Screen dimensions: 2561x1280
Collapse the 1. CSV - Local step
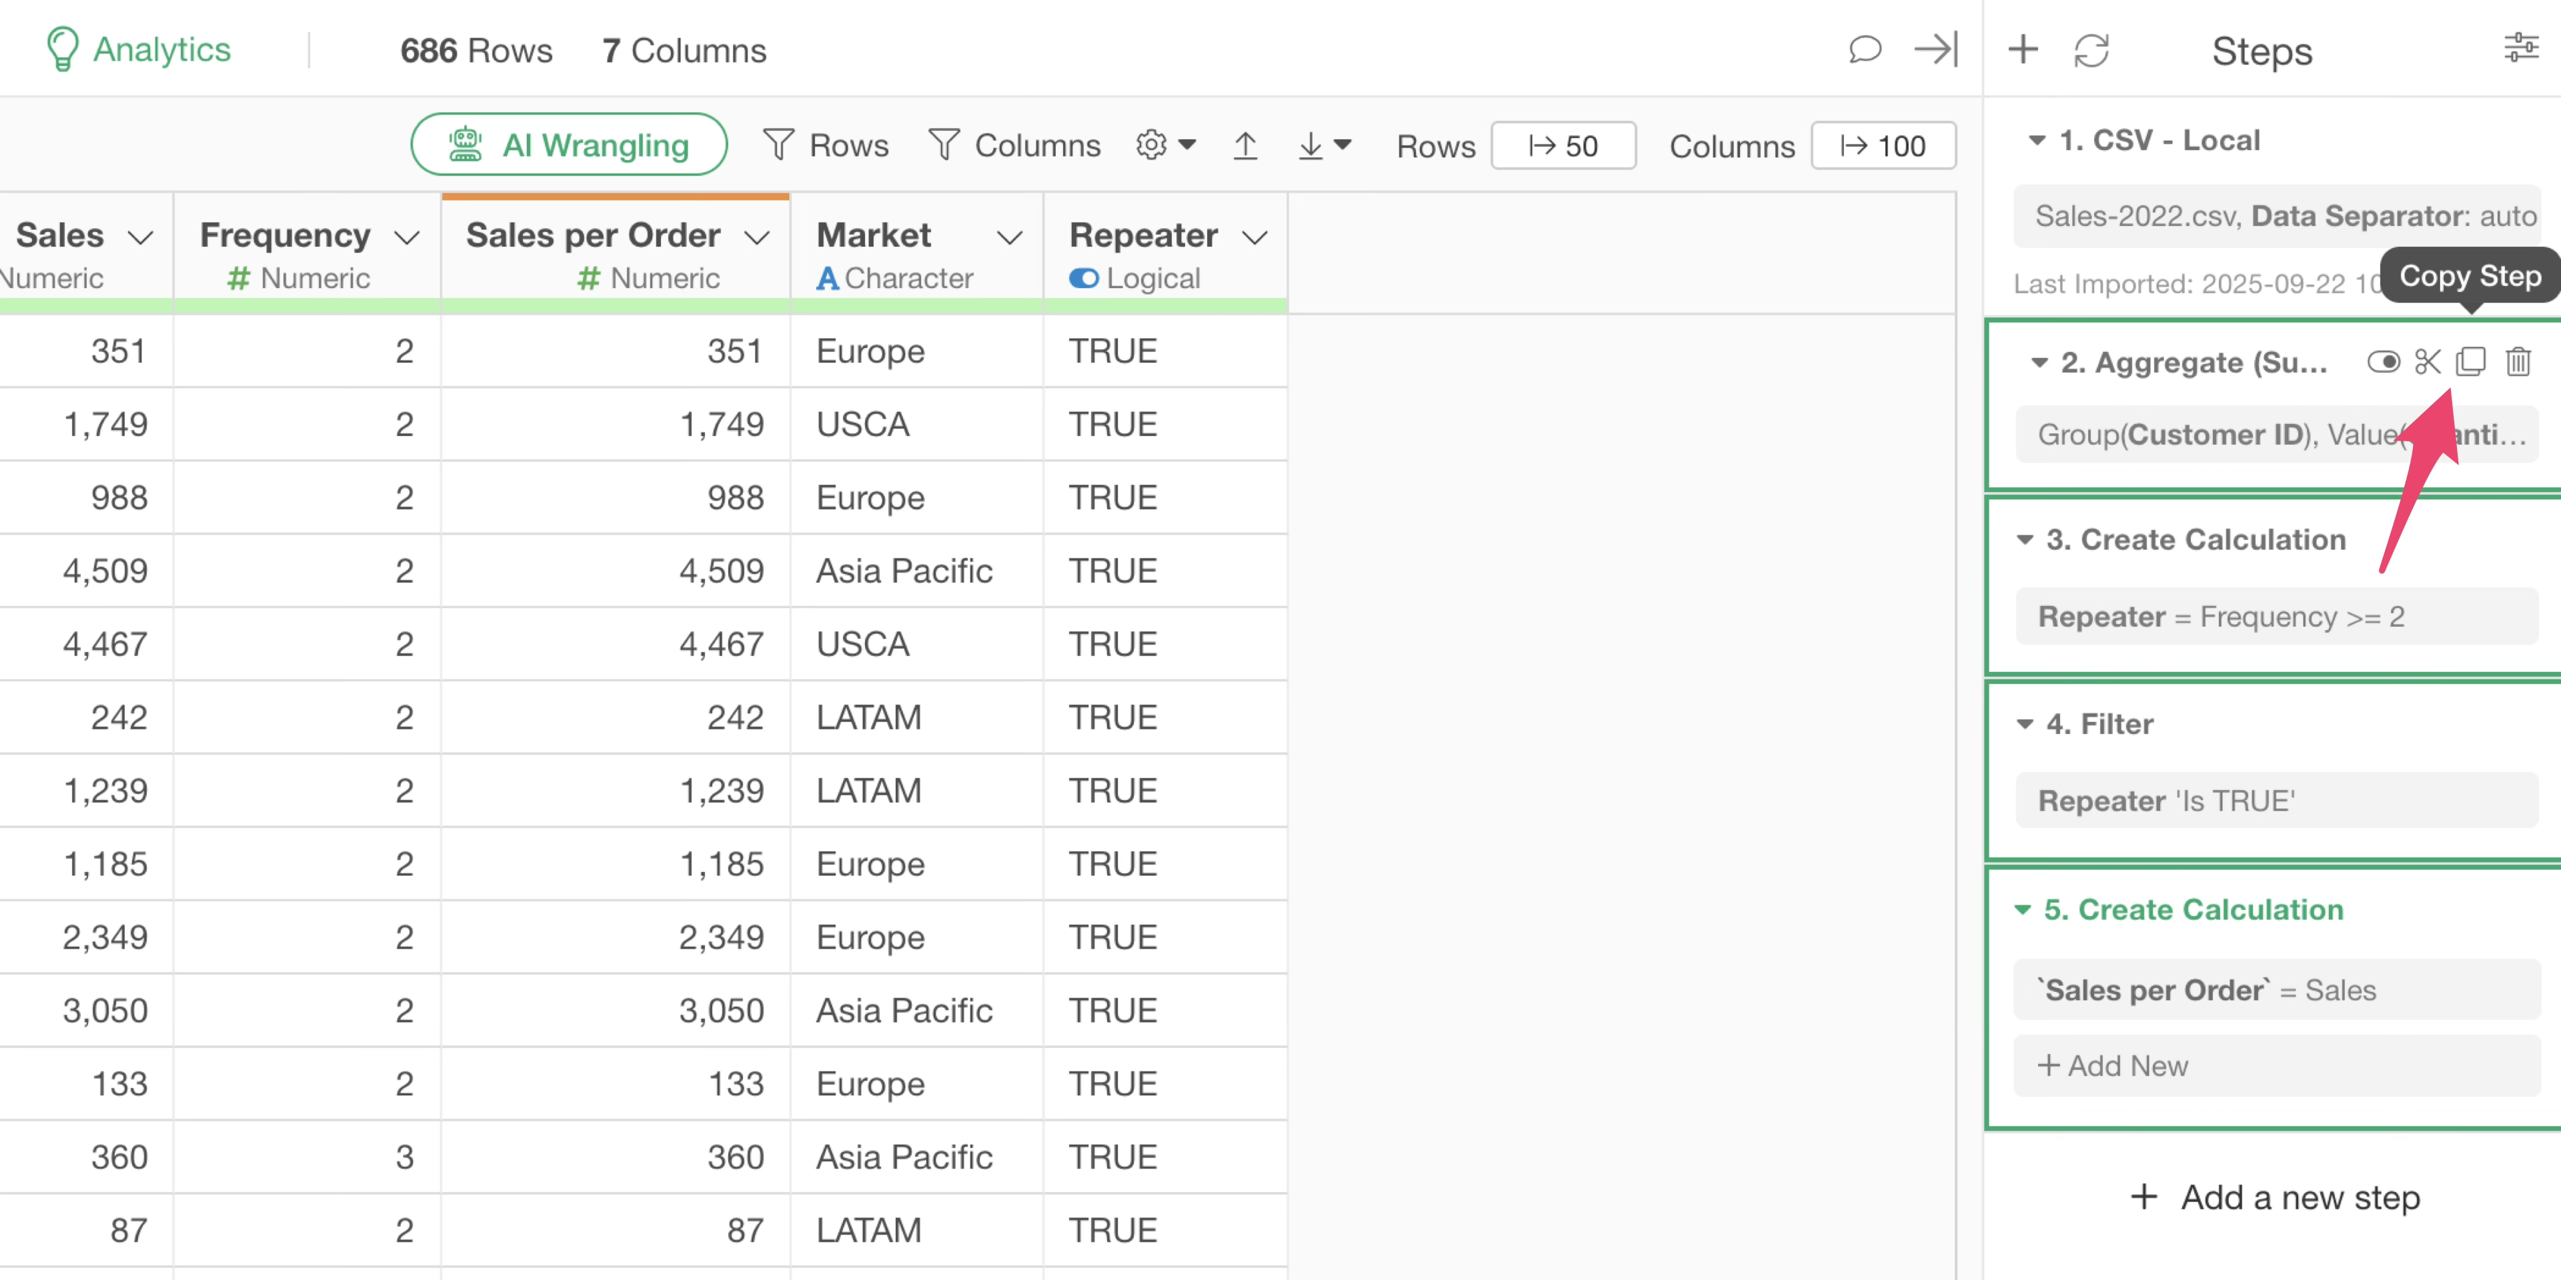[x=2036, y=140]
